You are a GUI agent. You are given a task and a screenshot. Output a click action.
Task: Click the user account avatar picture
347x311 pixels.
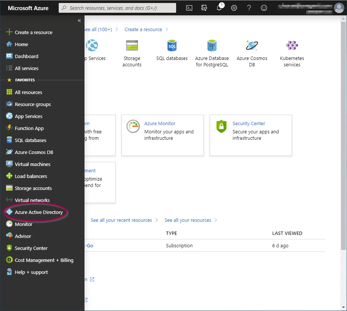pos(339,7)
